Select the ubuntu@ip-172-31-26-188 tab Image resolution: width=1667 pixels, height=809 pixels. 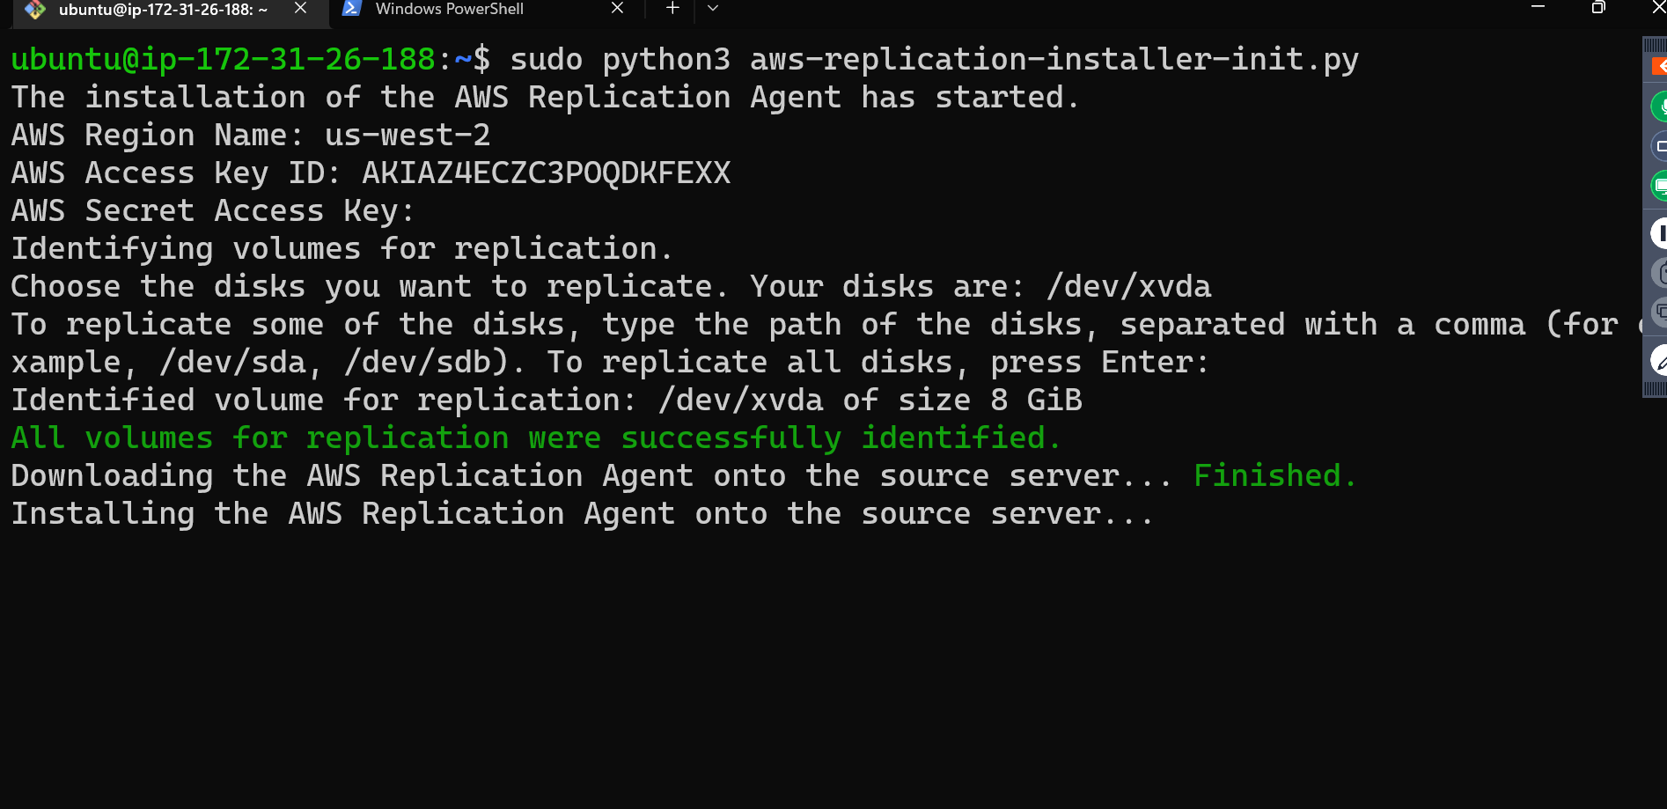(163, 10)
